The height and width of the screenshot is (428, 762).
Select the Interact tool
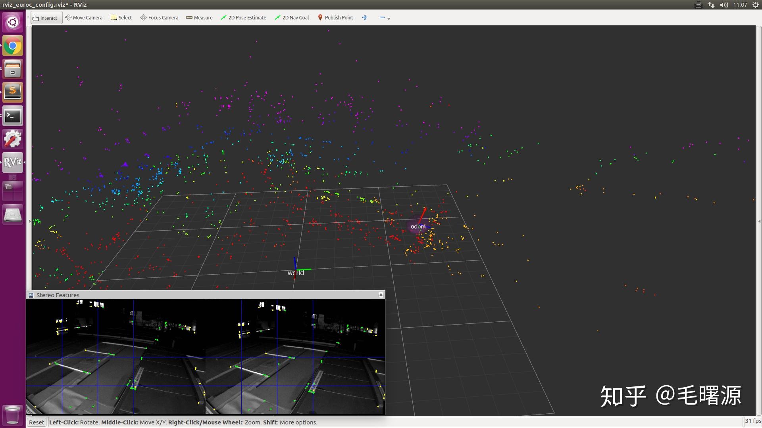coord(46,18)
